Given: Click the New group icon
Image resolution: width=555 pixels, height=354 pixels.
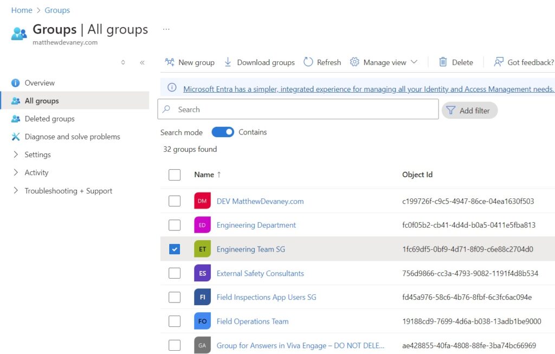Looking at the screenshot, I should coord(170,62).
